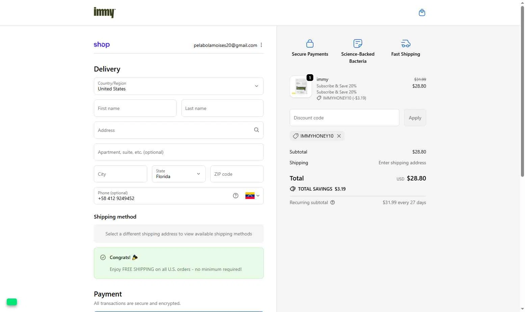Open the Country/Region dropdown
This screenshot has height=312, width=525.
click(x=179, y=86)
